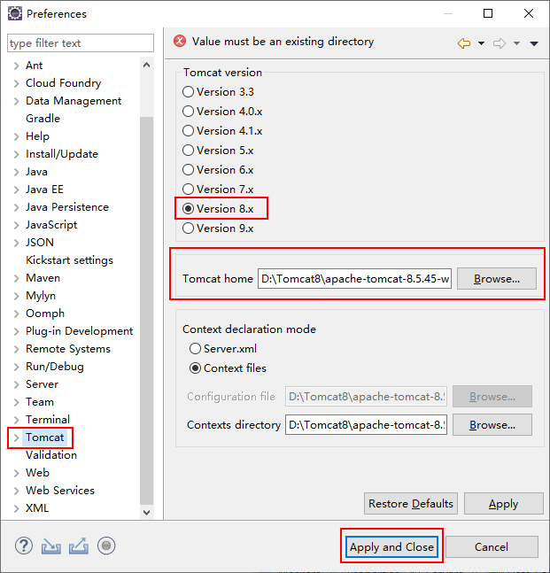Select Plug-in Development preferences
The height and width of the screenshot is (573, 550).
pyautogui.click(x=80, y=331)
